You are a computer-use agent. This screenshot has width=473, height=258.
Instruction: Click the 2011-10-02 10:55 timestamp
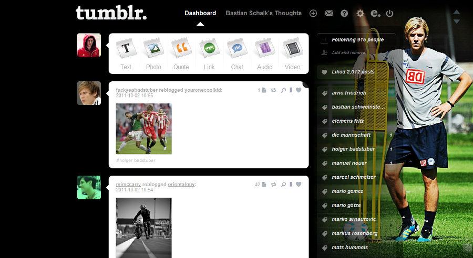(135, 95)
